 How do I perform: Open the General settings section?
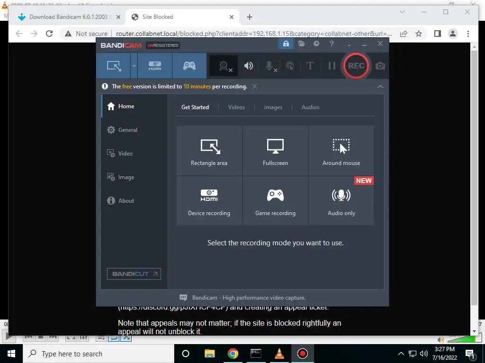click(133, 130)
